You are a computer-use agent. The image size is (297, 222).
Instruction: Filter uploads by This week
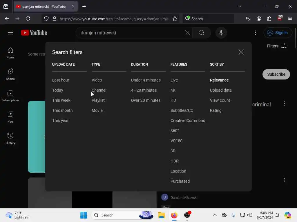(x=61, y=100)
